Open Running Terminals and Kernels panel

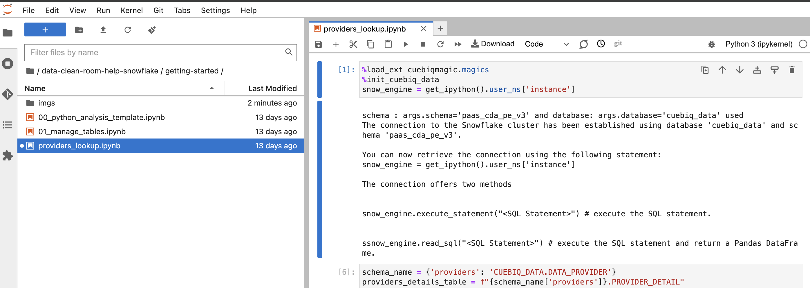8,64
